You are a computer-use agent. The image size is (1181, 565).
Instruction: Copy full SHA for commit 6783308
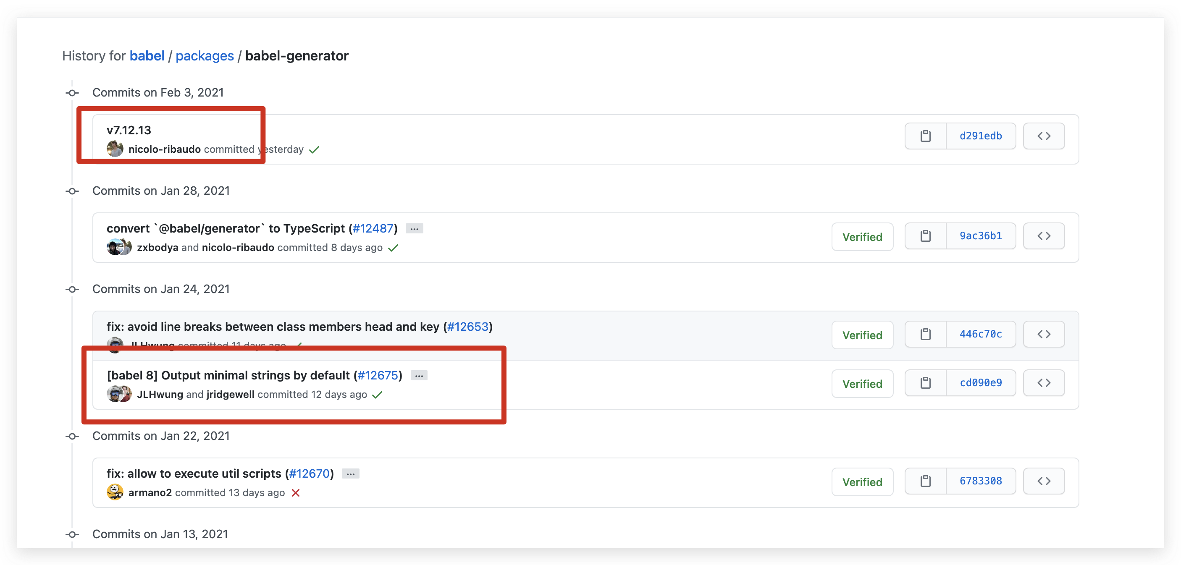pos(925,481)
